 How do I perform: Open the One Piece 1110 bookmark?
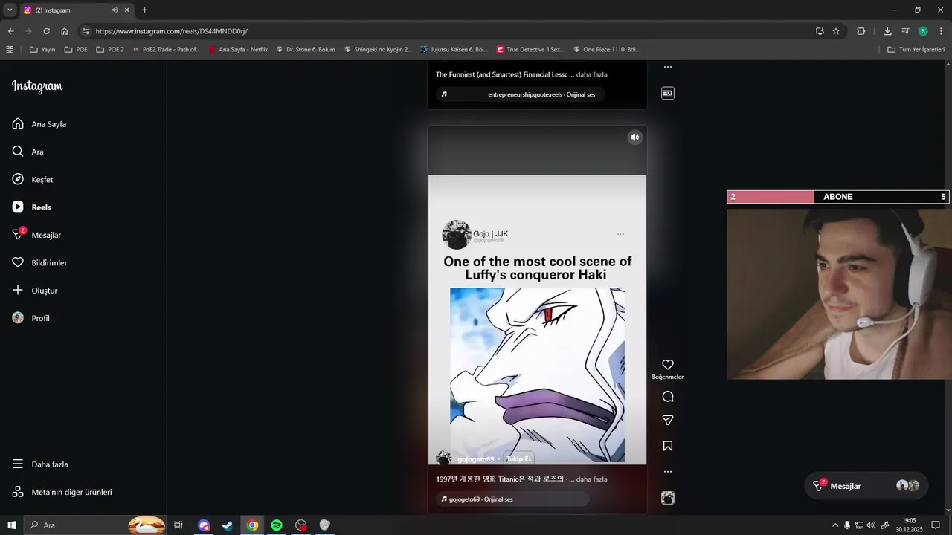606,50
